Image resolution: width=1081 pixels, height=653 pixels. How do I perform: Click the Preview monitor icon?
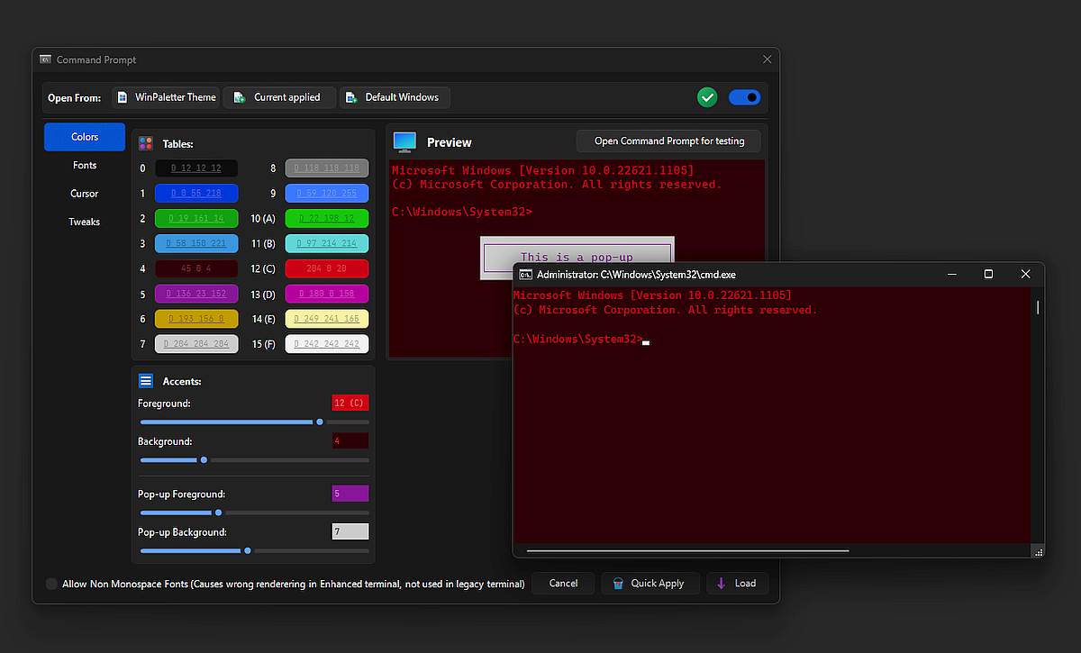pos(405,141)
